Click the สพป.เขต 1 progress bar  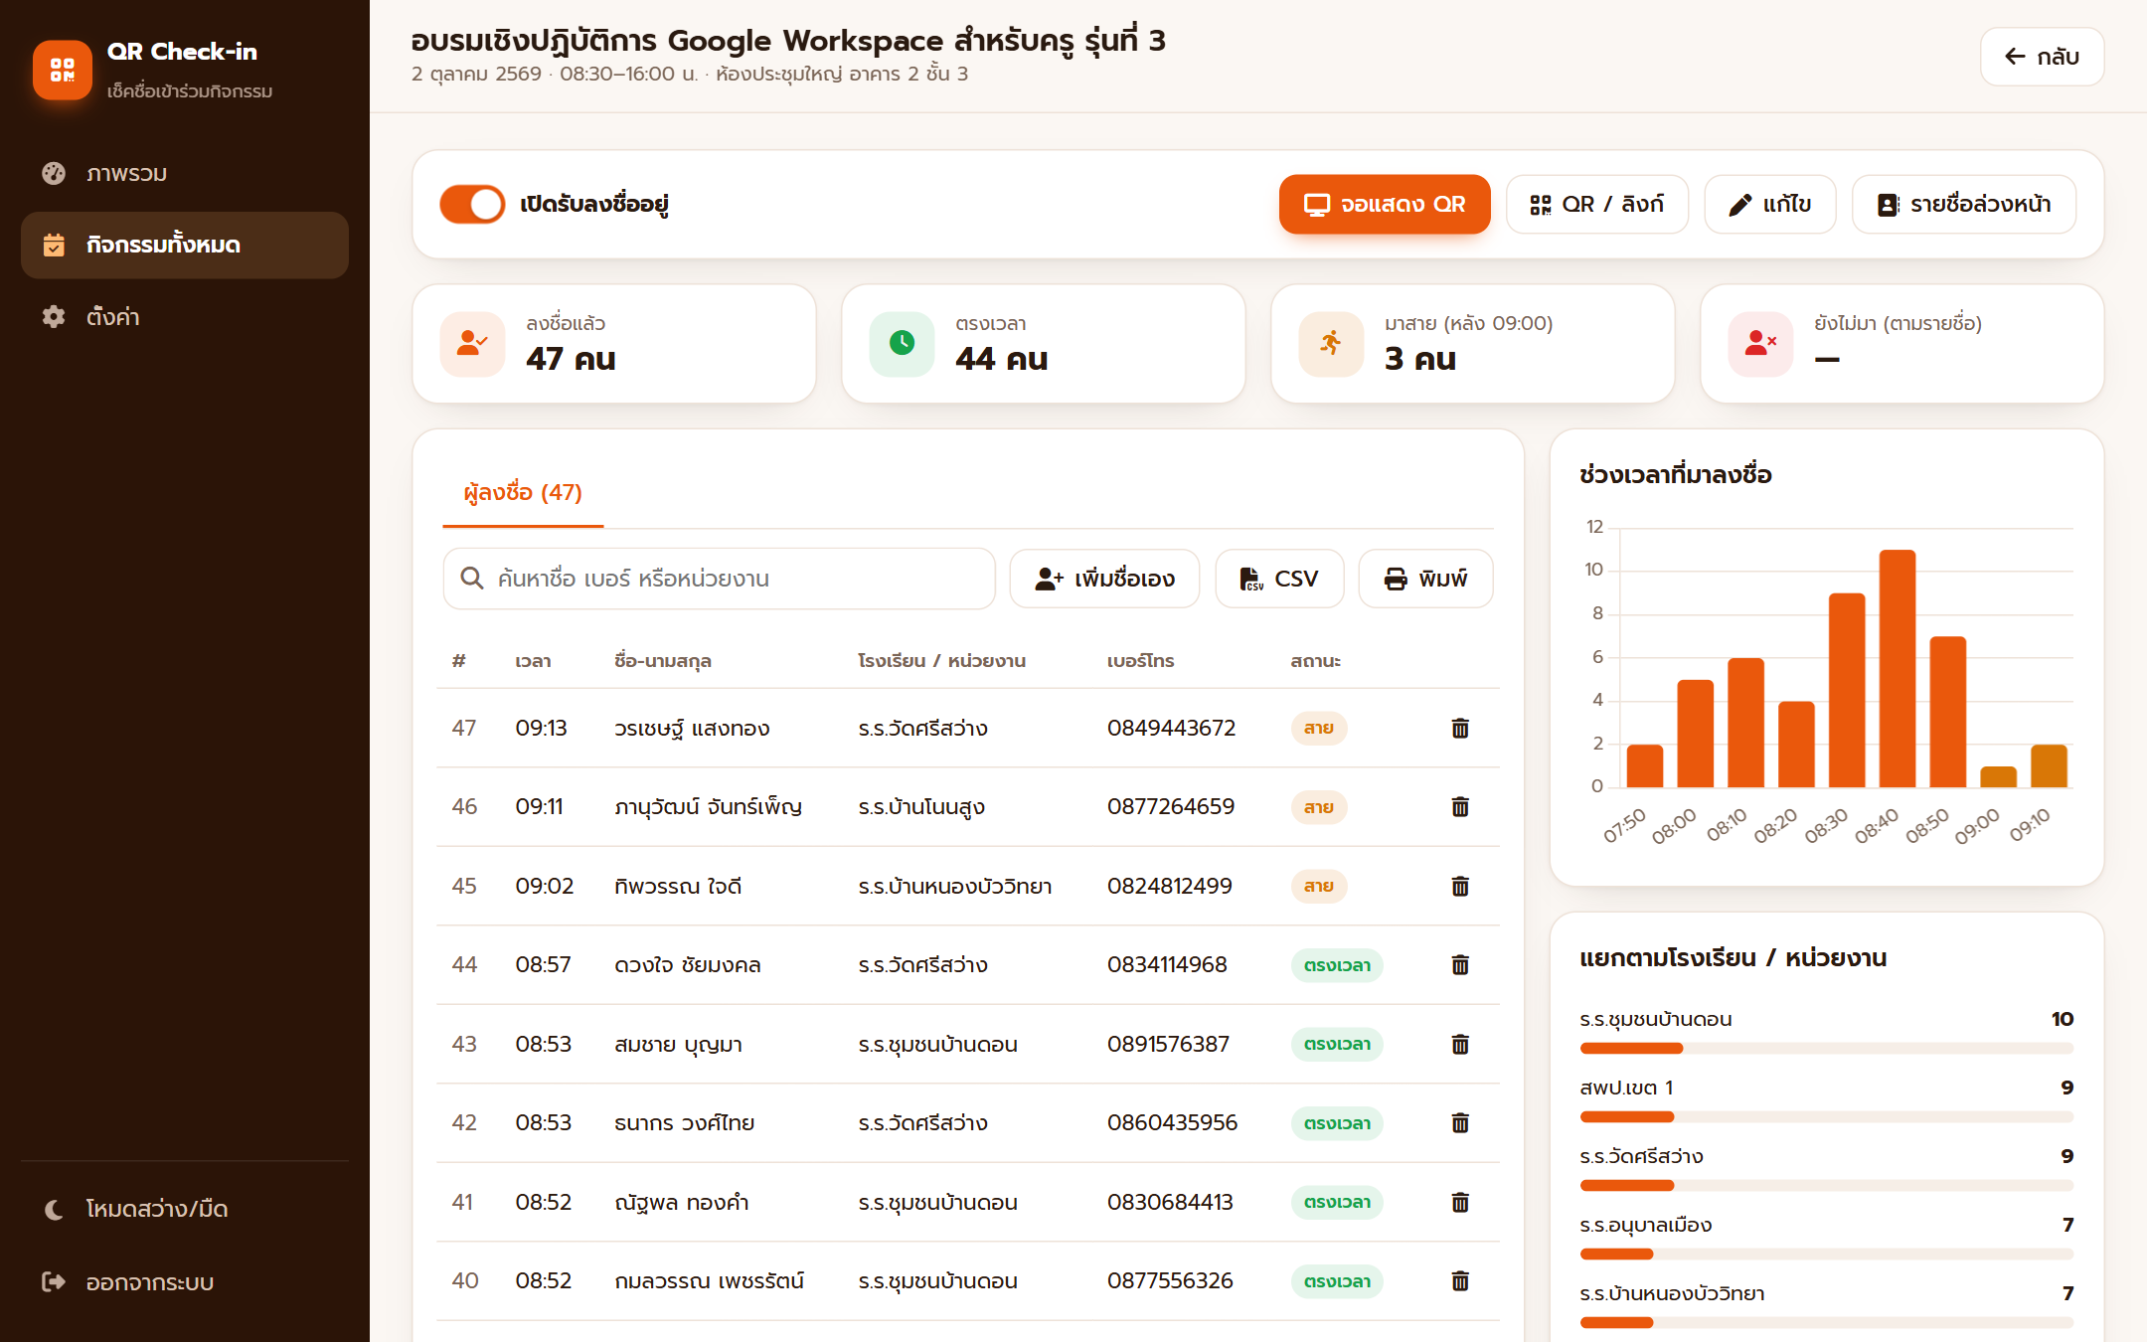(x=1827, y=1116)
